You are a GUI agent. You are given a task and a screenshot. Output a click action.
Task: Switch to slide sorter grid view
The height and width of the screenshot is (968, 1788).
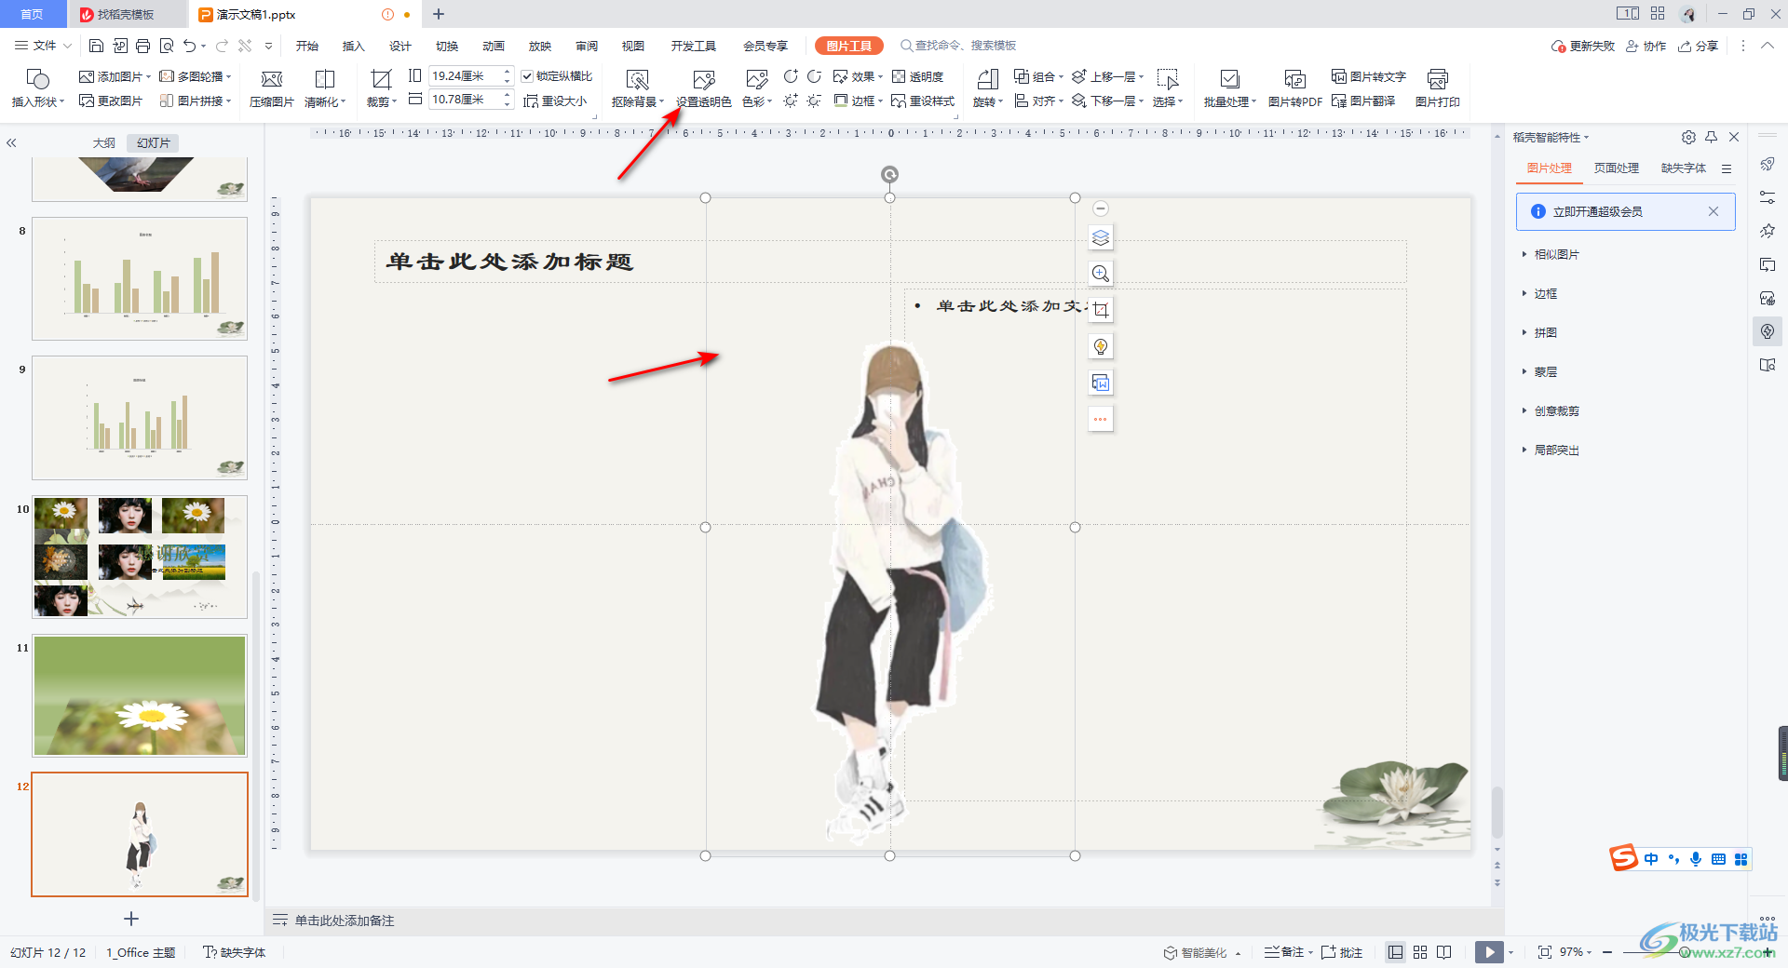click(x=1420, y=952)
